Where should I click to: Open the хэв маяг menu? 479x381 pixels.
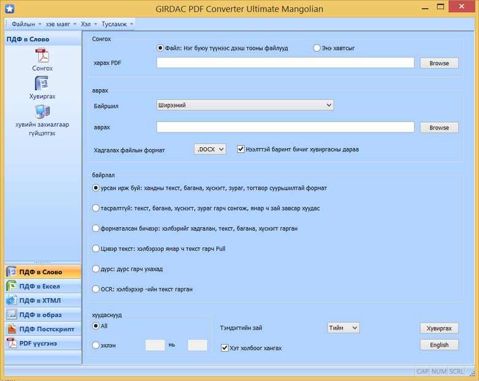(x=60, y=24)
